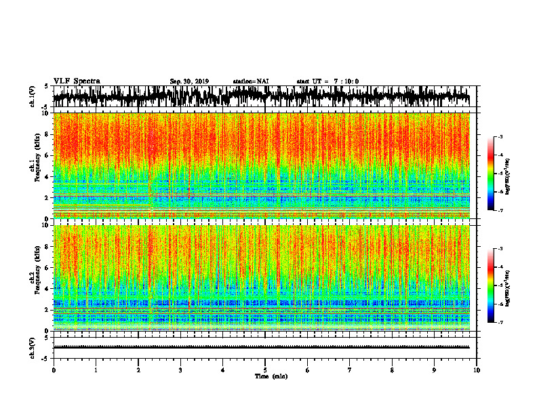Click the '4' kHz tick on ch.1 axis

pos(47,177)
